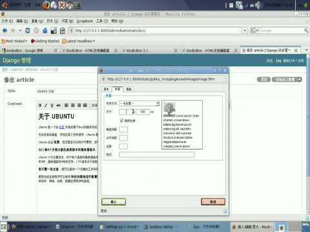
Task: Click the tree preview image in dialog
Action: [x=169, y=110]
